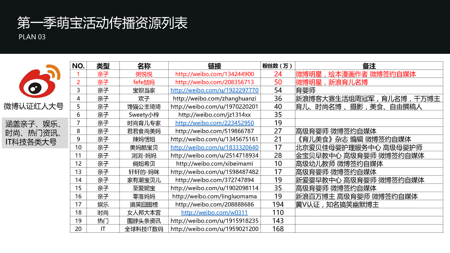Viewport: 450px width, 253px height.
Task: Select the name cell 粥悦悦
Action: pos(144,74)
